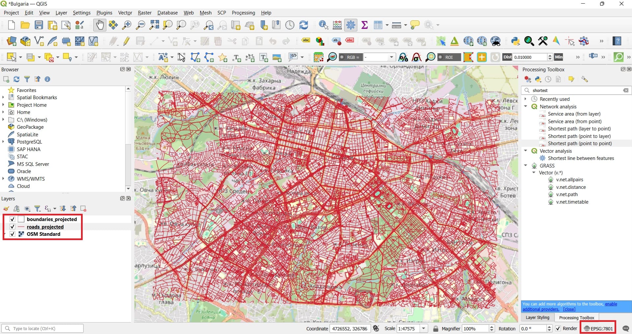Image resolution: width=632 pixels, height=334 pixels.
Task: Switch to the Layer Styling tab
Action: [x=537, y=318]
